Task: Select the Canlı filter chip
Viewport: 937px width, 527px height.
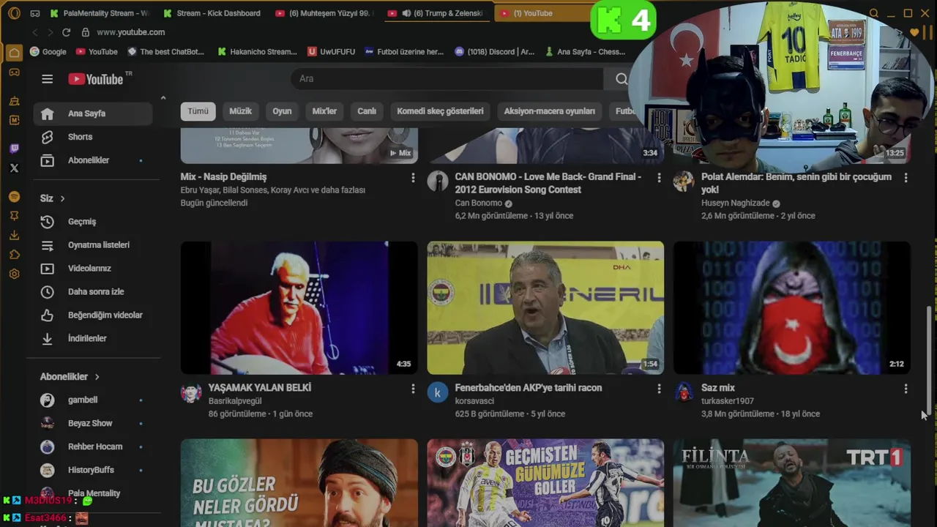Action: point(367,111)
